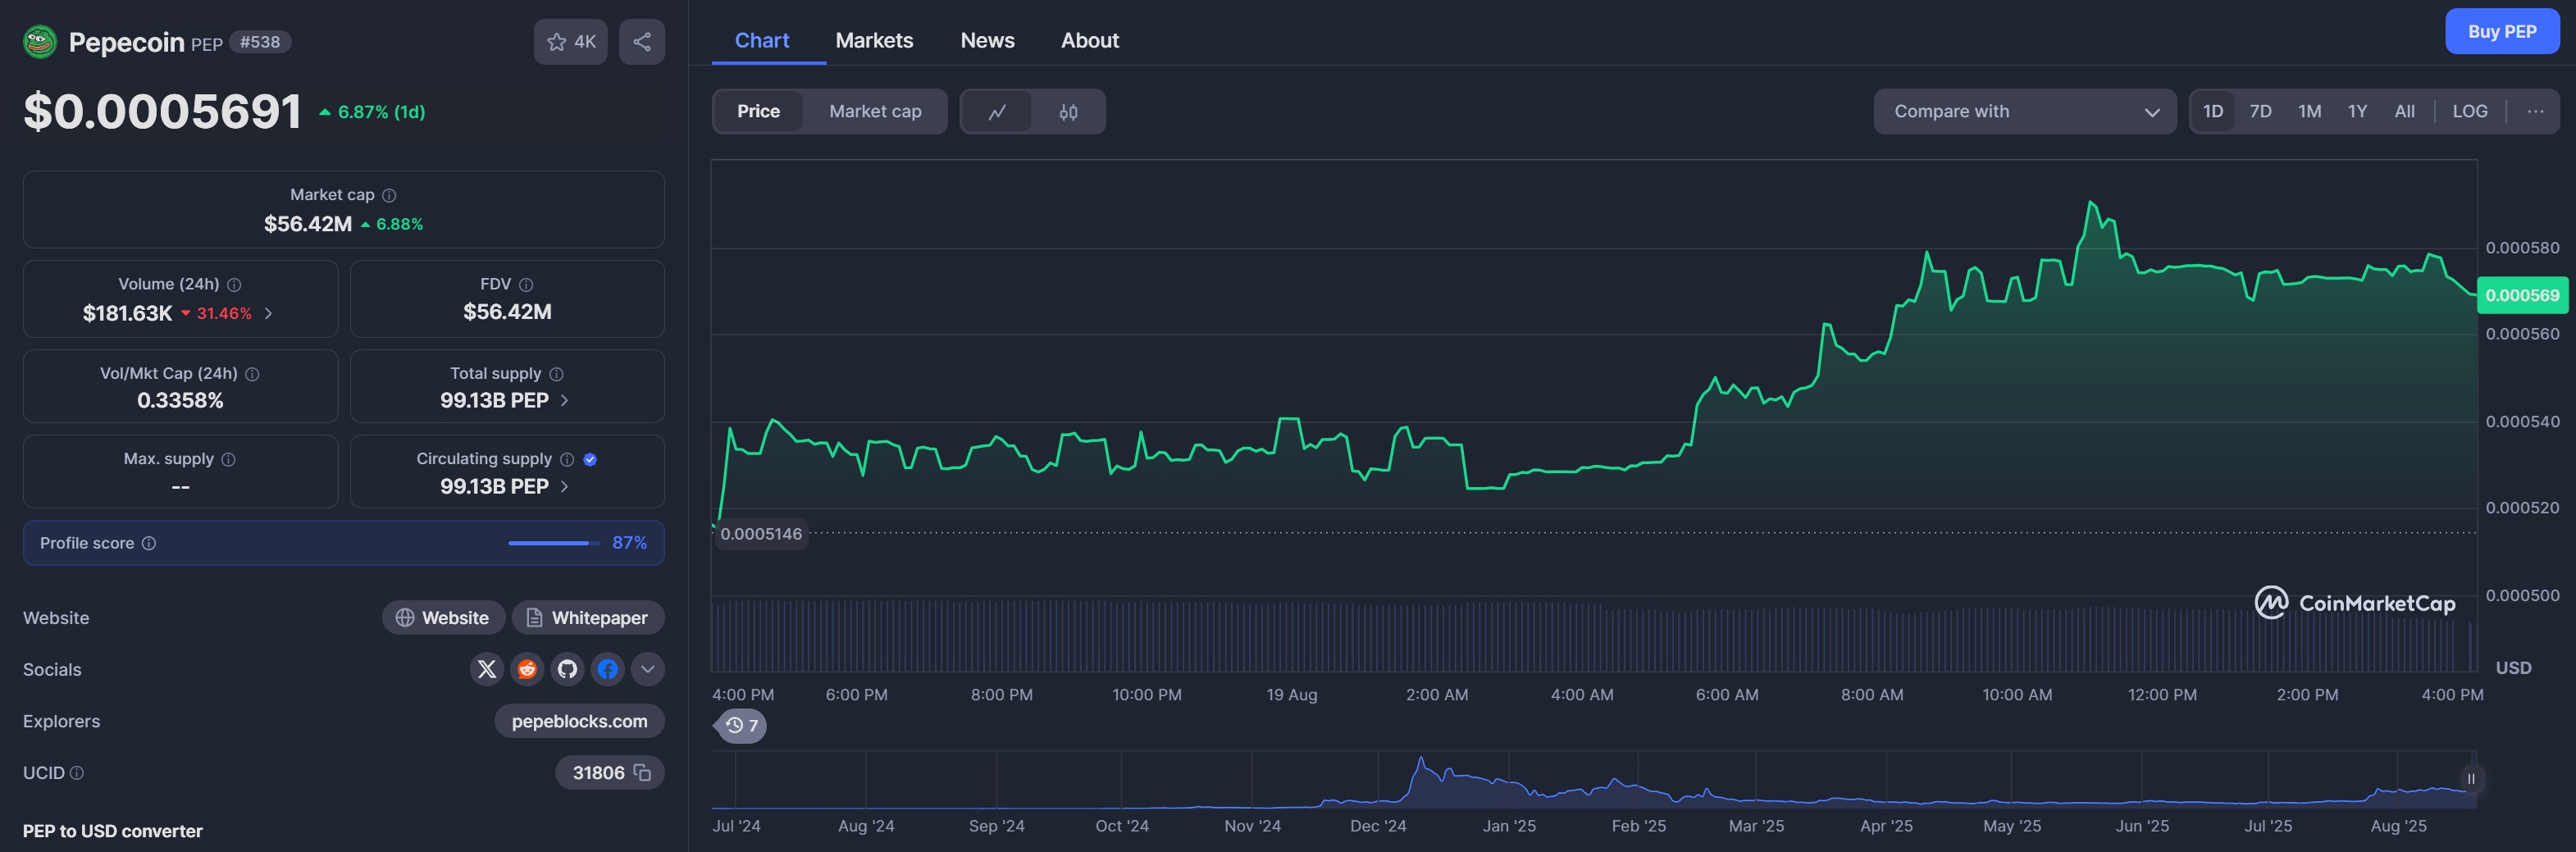Screen dimensions: 2576x852
Task: Open the X (Twitter) social link
Action: coord(487,669)
